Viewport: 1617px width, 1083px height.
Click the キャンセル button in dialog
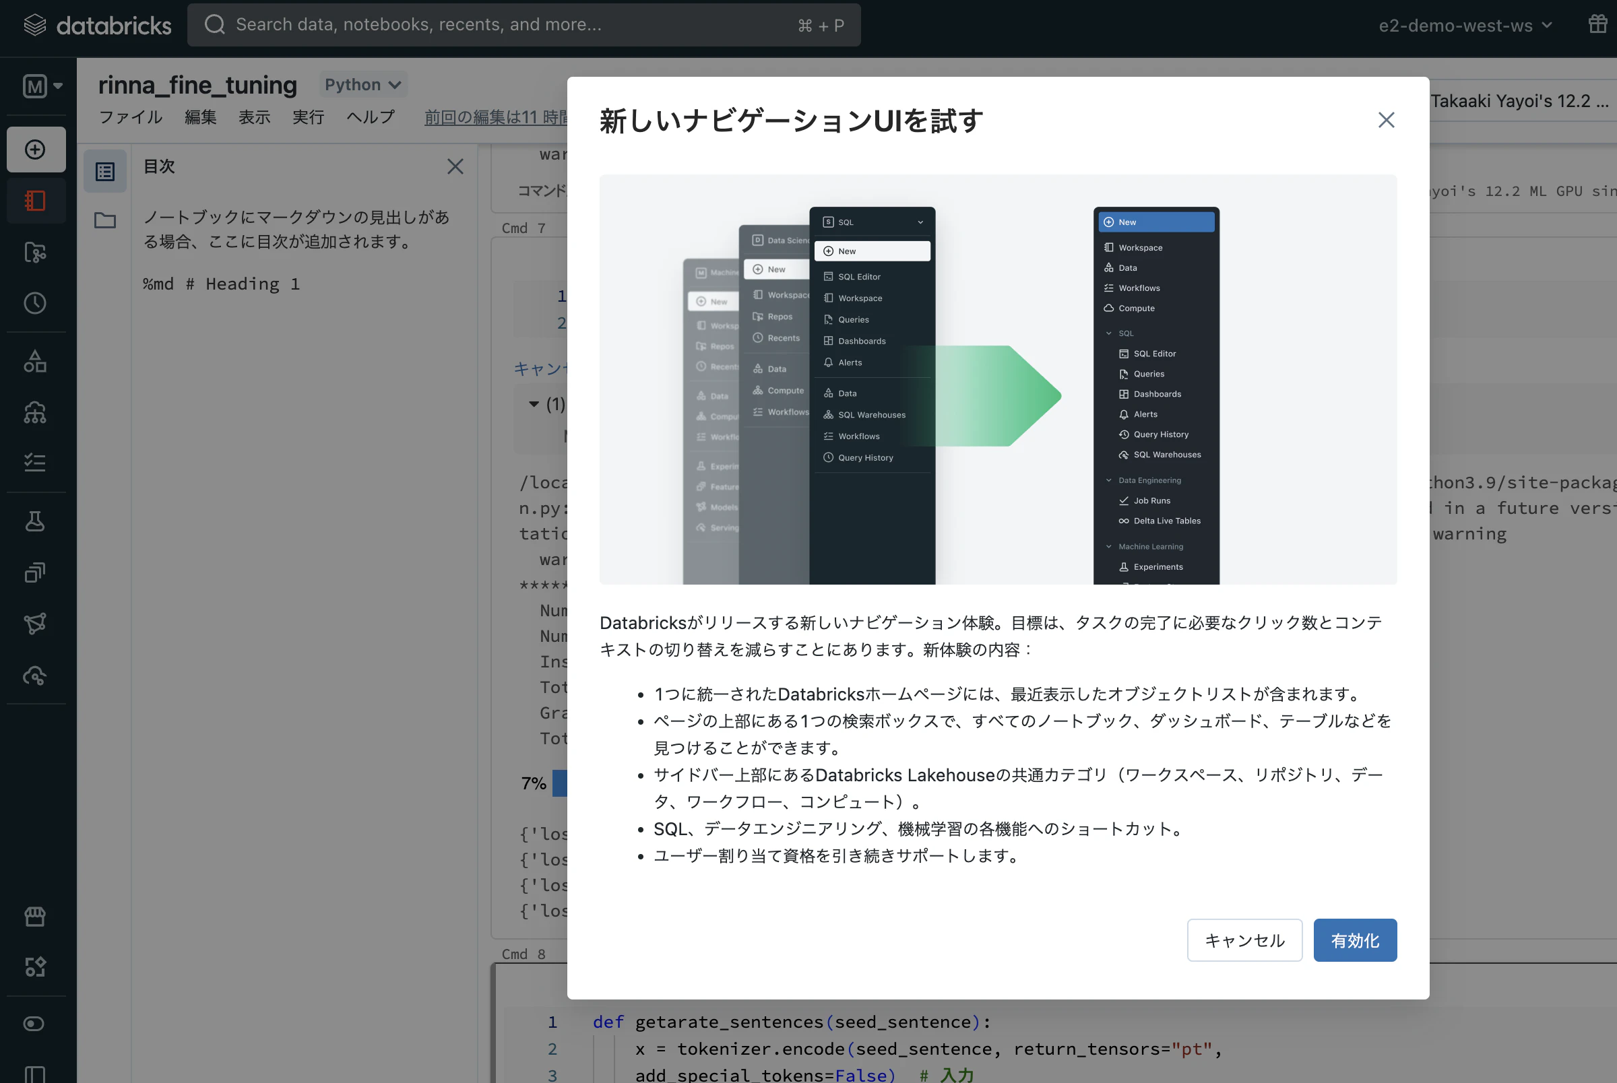click(1244, 940)
